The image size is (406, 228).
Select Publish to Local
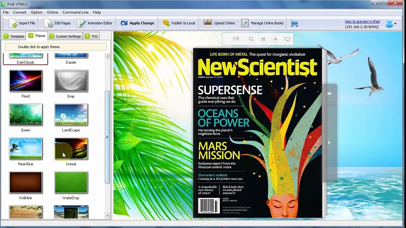pyautogui.click(x=179, y=23)
